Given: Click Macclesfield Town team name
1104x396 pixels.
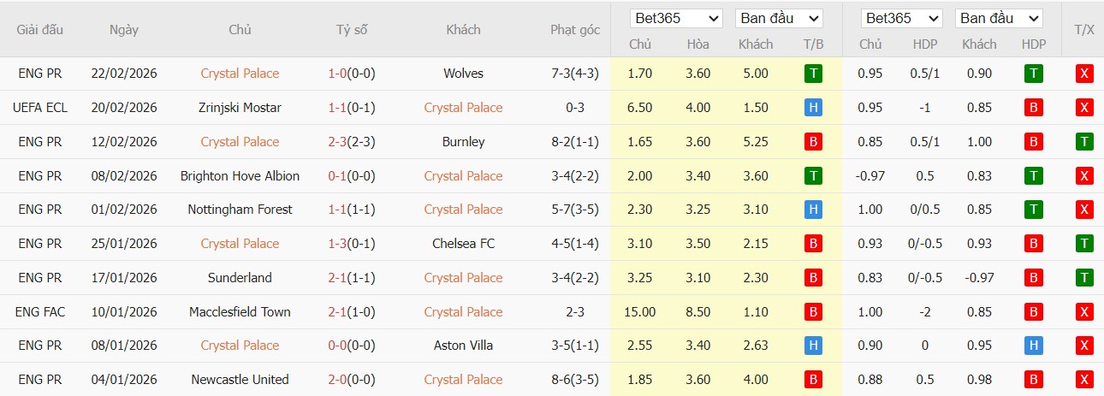Looking at the screenshot, I should point(240,312).
